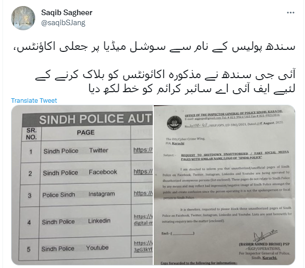
Task: Click the Sindh Police Linkedin row in the table
Action: pyautogui.click(x=86, y=221)
